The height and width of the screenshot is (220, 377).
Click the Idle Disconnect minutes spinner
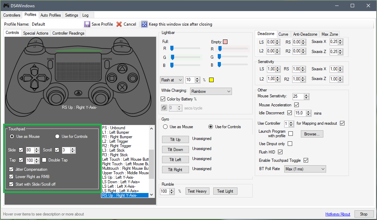click(x=309, y=113)
